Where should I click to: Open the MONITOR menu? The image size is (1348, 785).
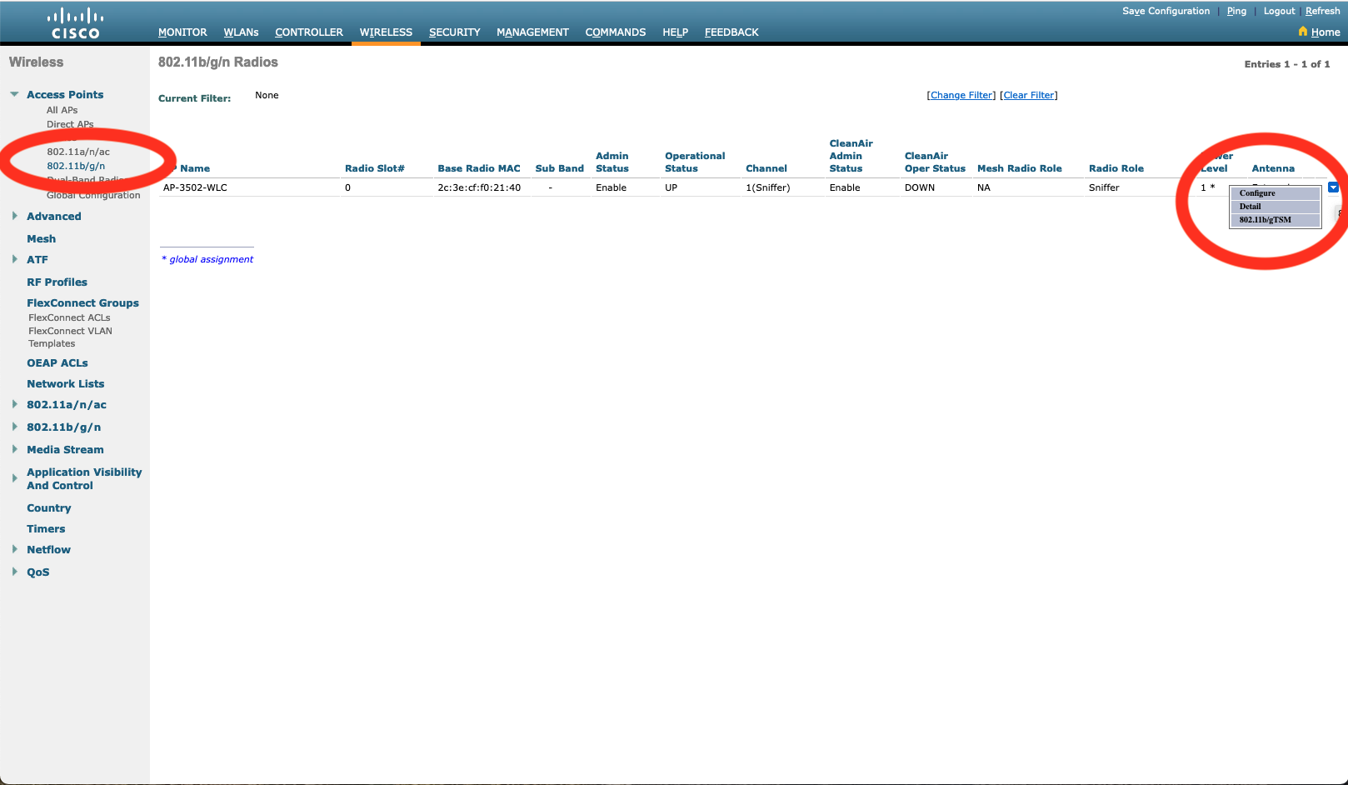tap(182, 32)
